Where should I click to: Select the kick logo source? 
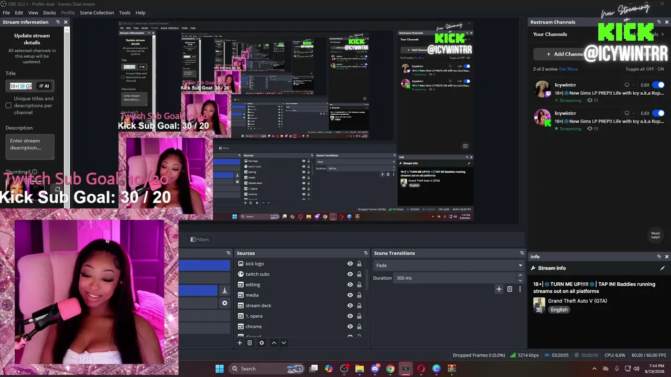point(255,264)
